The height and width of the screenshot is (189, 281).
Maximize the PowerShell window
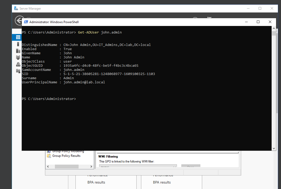(x=258, y=22)
